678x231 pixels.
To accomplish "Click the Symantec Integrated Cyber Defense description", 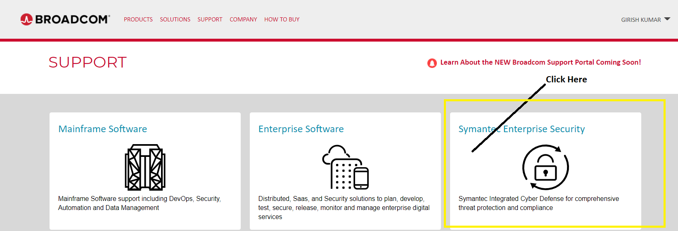I will click(x=538, y=203).
